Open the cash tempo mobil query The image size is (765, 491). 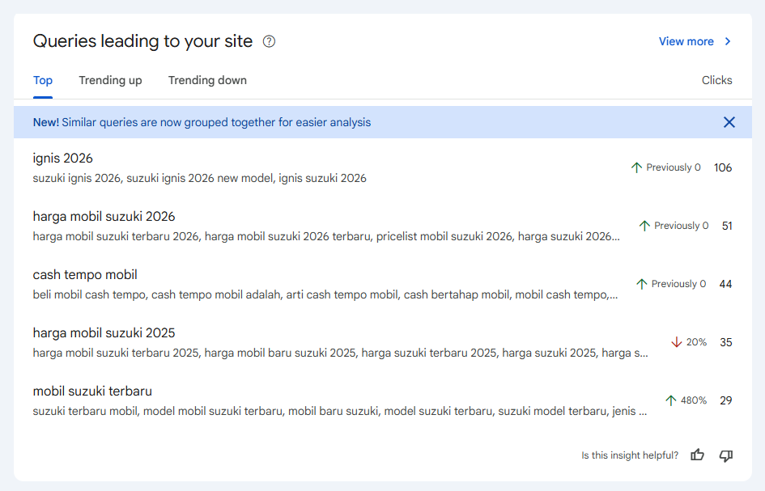coord(85,275)
